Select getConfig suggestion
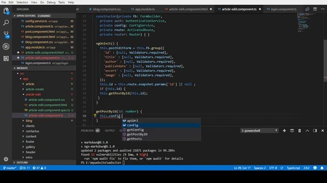327x183 pixels. 161,130
